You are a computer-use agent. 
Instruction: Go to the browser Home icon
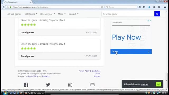[x=154, y=7]
